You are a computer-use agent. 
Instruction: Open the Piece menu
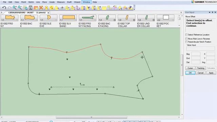tap(44, 2)
